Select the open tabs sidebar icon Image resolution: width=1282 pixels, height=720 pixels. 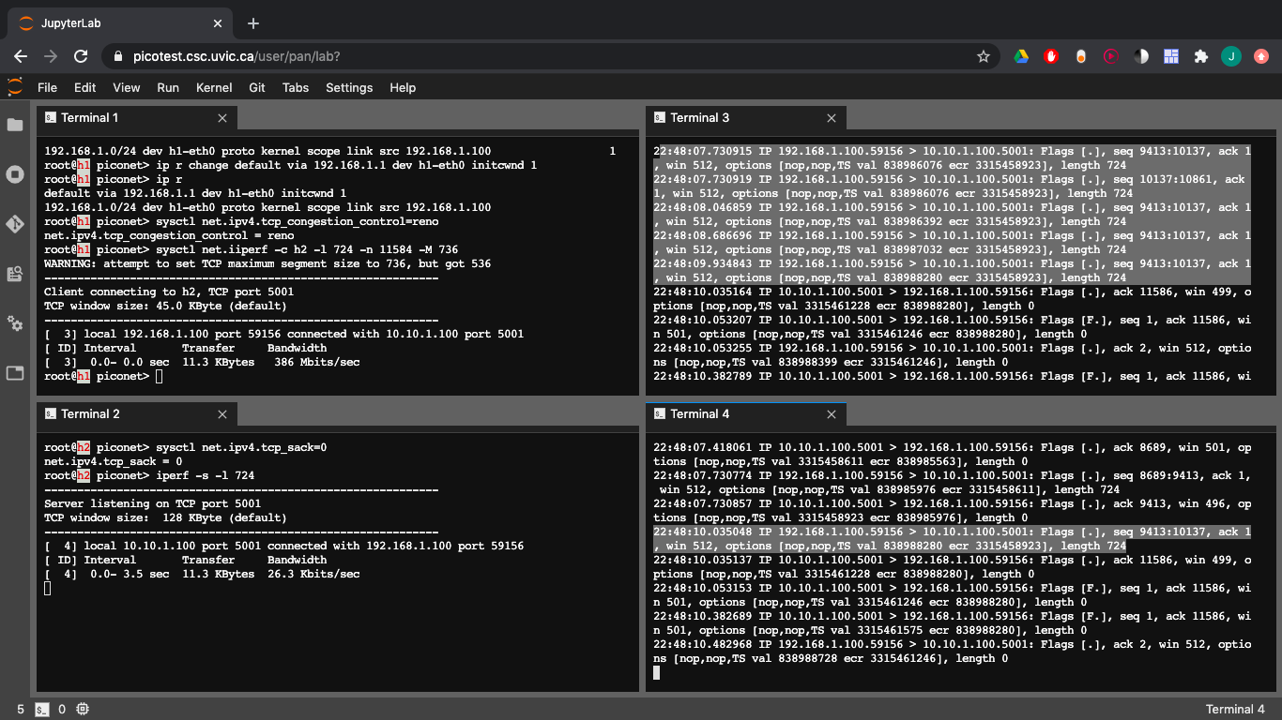[x=14, y=372]
